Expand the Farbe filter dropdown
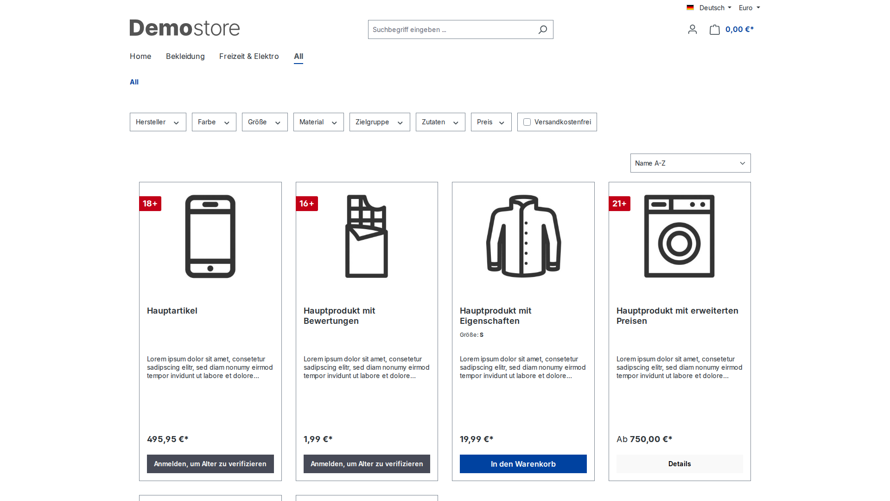The height and width of the screenshot is (501, 890). 214,122
